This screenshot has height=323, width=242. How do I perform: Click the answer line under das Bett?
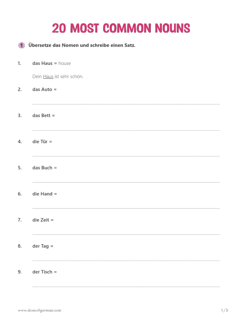pos(126,129)
